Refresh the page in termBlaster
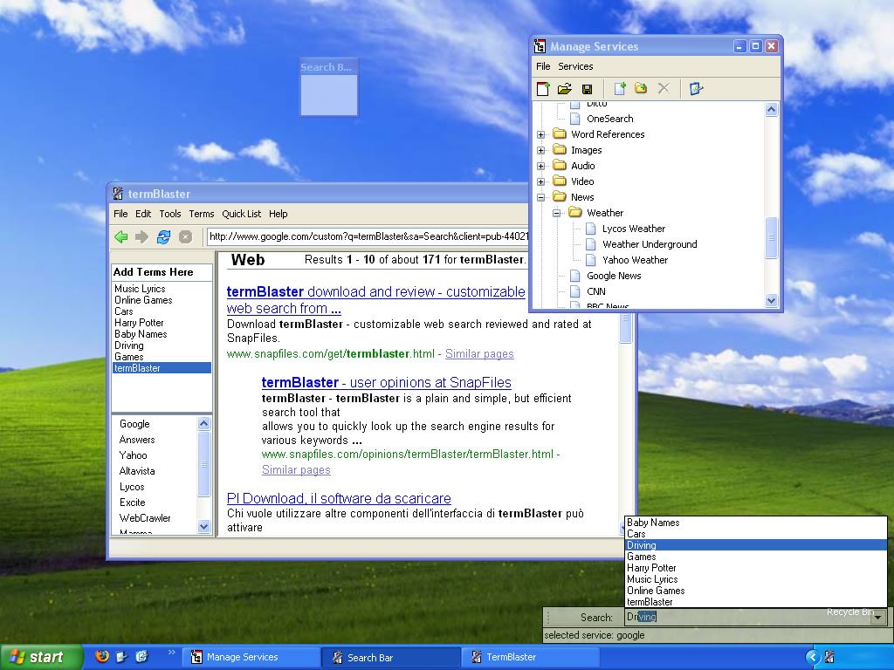Screen dimensions: 894x670 pyautogui.click(x=163, y=237)
